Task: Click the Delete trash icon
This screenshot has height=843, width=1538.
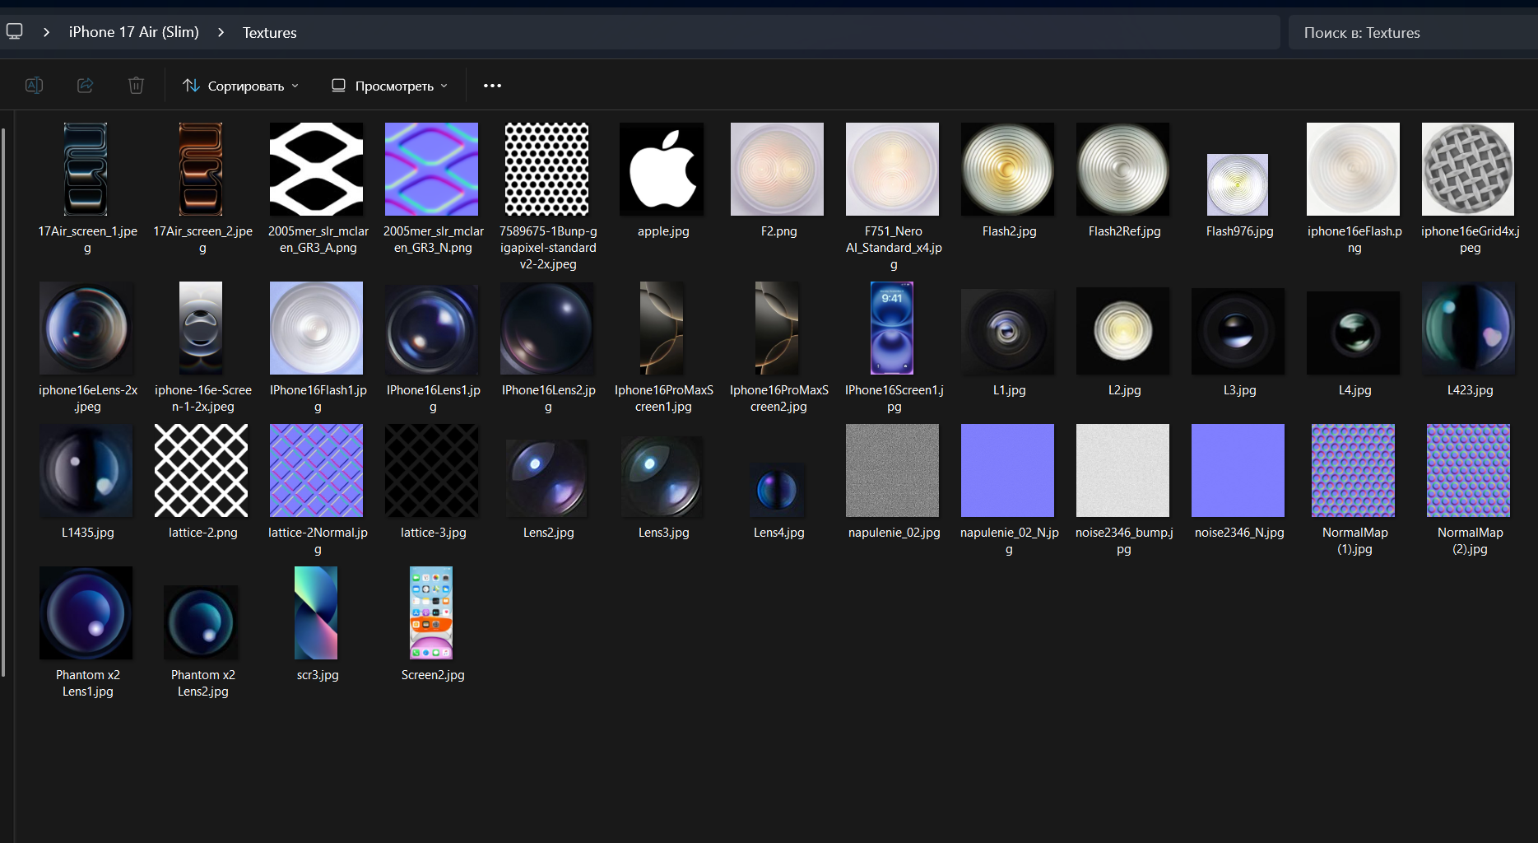Action: click(x=137, y=86)
